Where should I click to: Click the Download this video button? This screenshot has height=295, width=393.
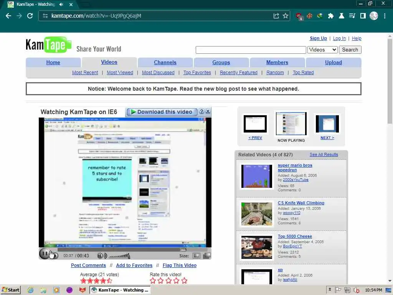tap(162, 112)
